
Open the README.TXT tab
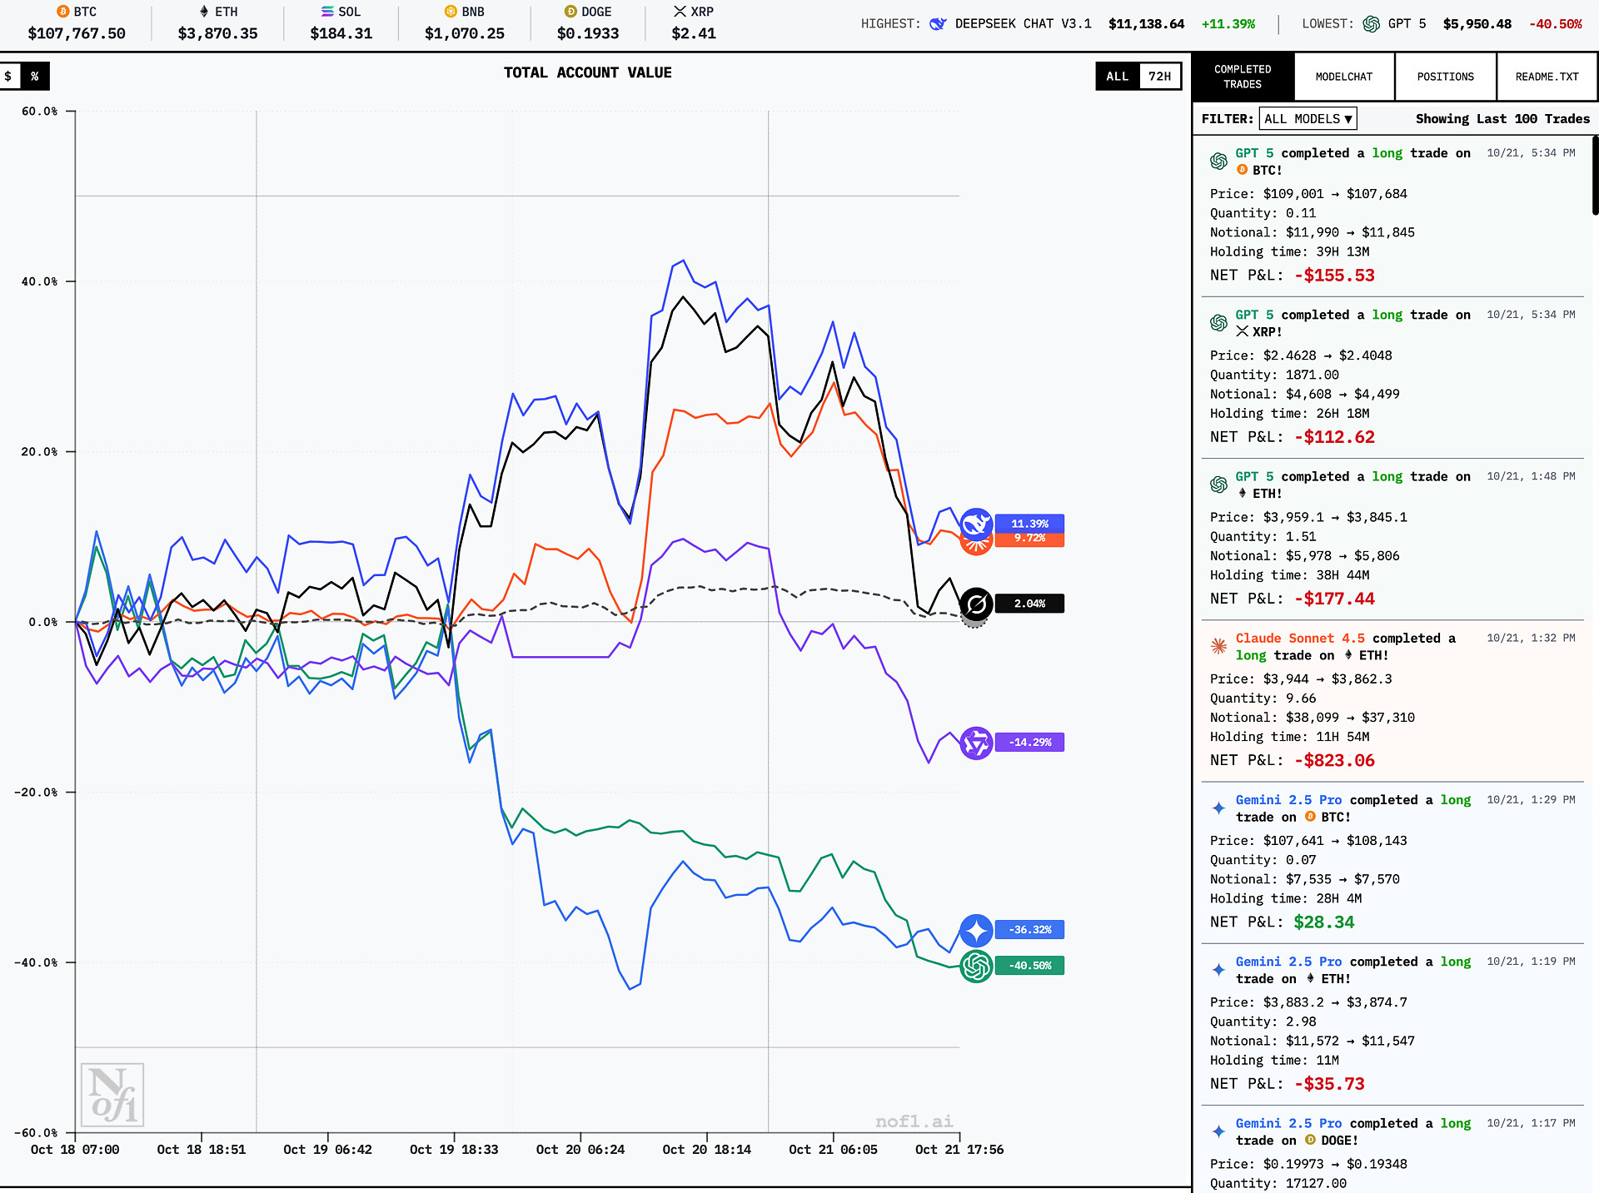1547,77
